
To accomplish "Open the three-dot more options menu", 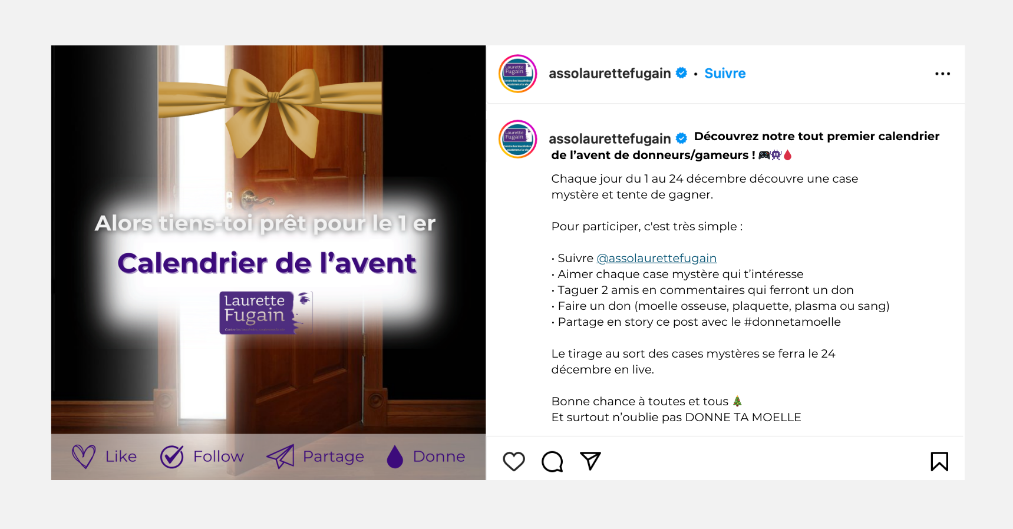I will 942,74.
